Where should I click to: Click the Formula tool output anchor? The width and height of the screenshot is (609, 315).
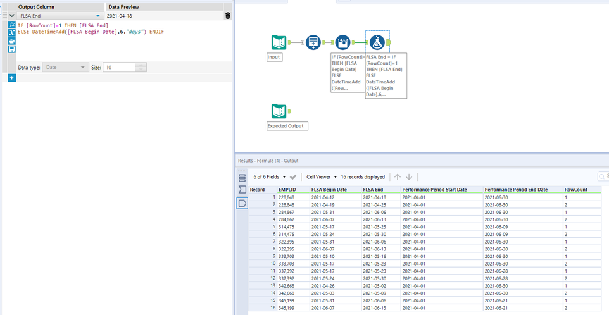click(389, 42)
